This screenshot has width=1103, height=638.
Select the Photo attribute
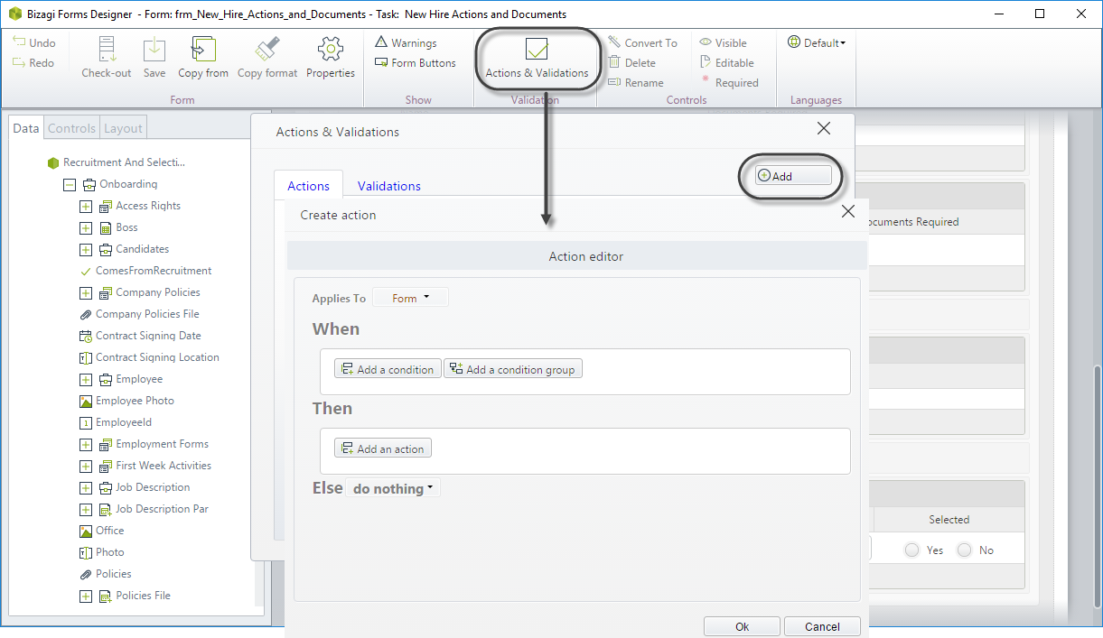click(x=101, y=552)
